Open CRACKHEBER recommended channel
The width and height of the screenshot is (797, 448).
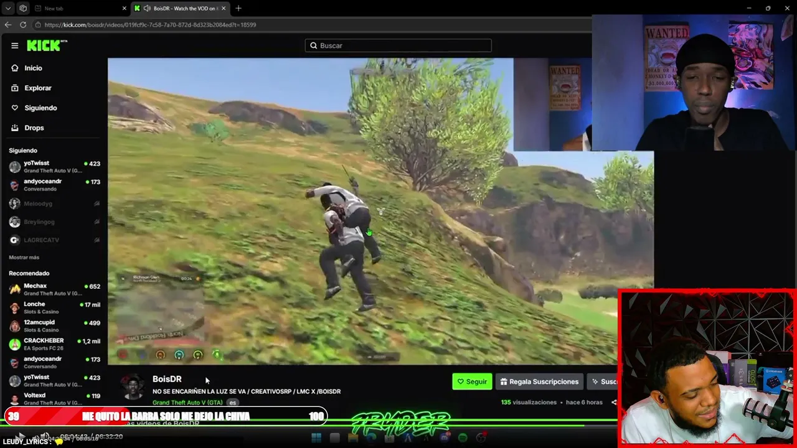pos(54,344)
